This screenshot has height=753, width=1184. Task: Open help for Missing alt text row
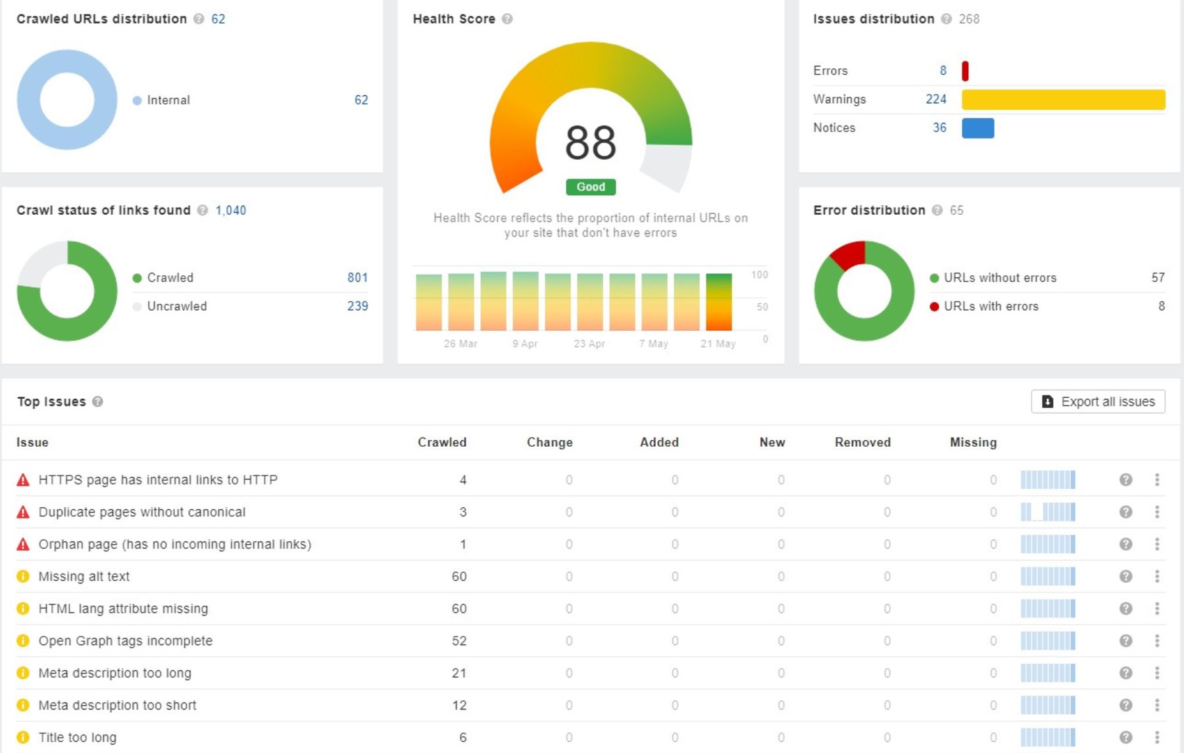tap(1125, 576)
